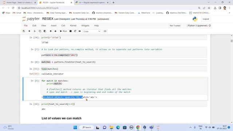
Task: Restart the kernel icon
Action: click(75, 31)
